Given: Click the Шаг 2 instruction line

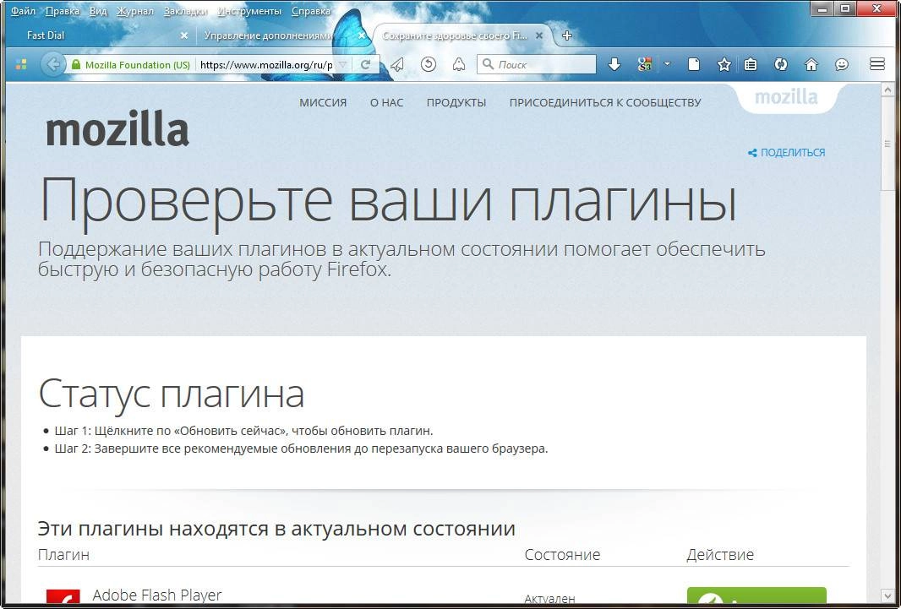Looking at the screenshot, I should (301, 449).
